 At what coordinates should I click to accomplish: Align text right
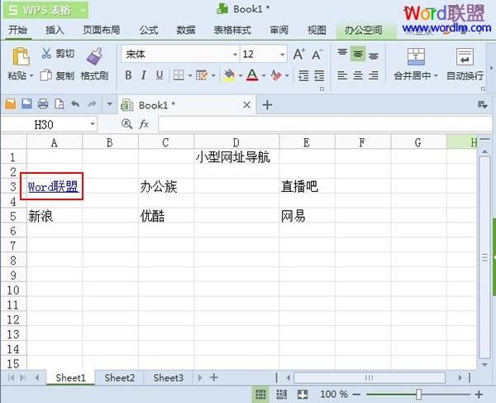click(x=374, y=75)
